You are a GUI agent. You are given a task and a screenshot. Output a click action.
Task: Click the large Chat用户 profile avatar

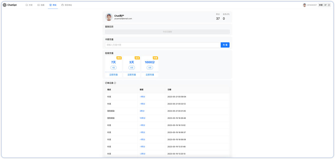pos(109,17)
